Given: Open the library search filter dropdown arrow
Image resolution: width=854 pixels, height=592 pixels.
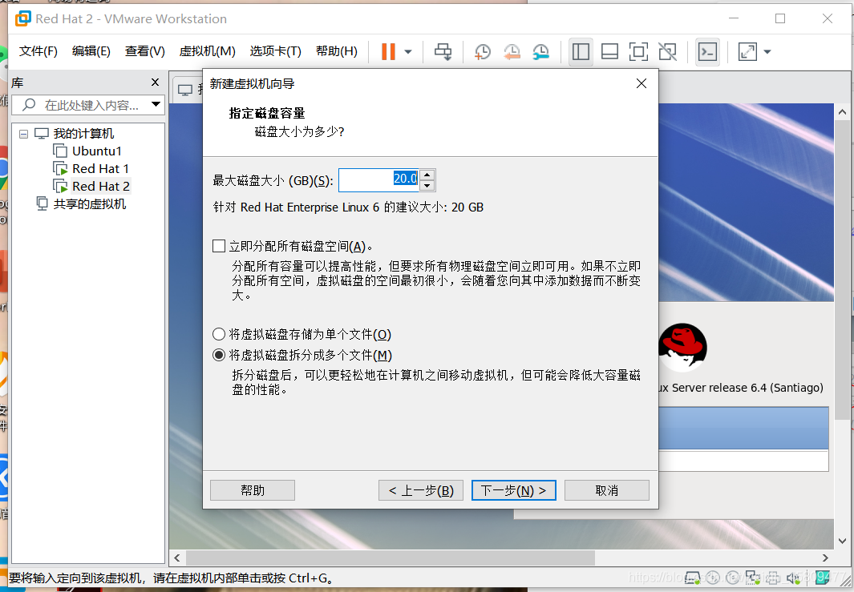Looking at the screenshot, I should 156,104.
